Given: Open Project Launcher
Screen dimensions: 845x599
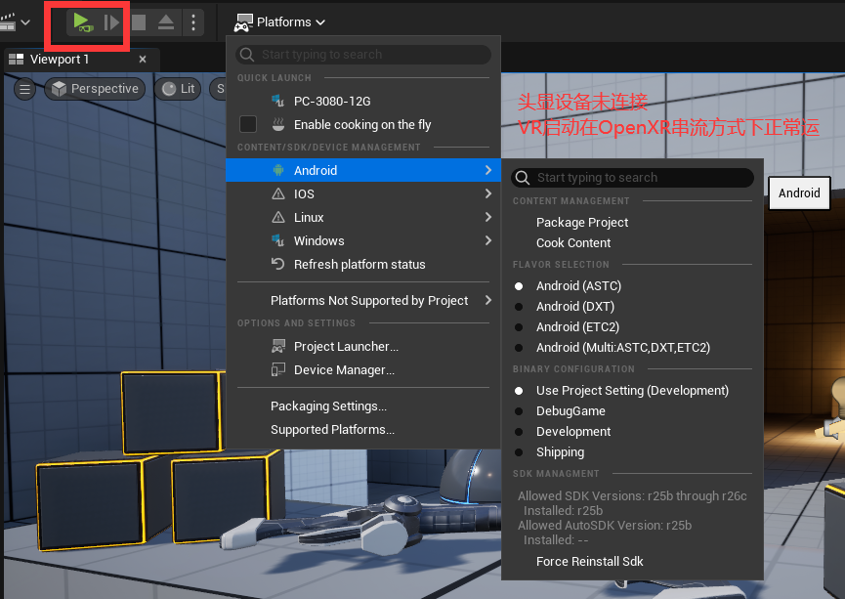Looking at the screenshot, I should tap(363, 346).
